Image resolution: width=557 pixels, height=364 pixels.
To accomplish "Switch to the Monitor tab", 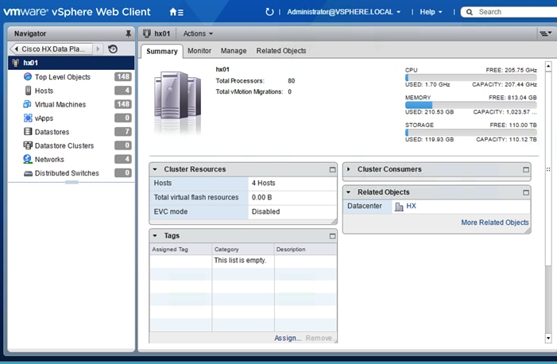I will [x=199, y=51].
